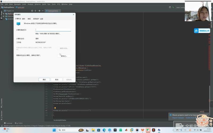Screen dimensions: 213x133
Task: Switch to the 系统保护 tab
Action: (x=36, y=19)
